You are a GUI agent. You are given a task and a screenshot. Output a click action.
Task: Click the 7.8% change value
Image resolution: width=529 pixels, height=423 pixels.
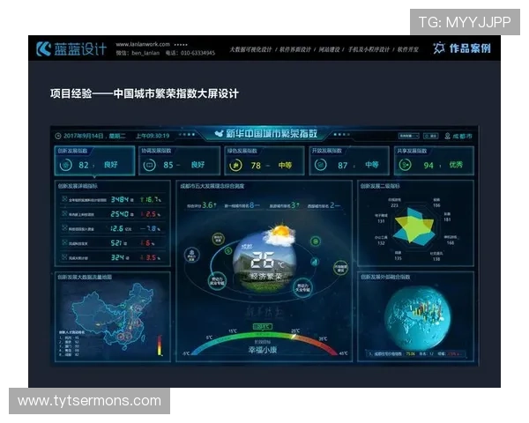coord(150,229)
